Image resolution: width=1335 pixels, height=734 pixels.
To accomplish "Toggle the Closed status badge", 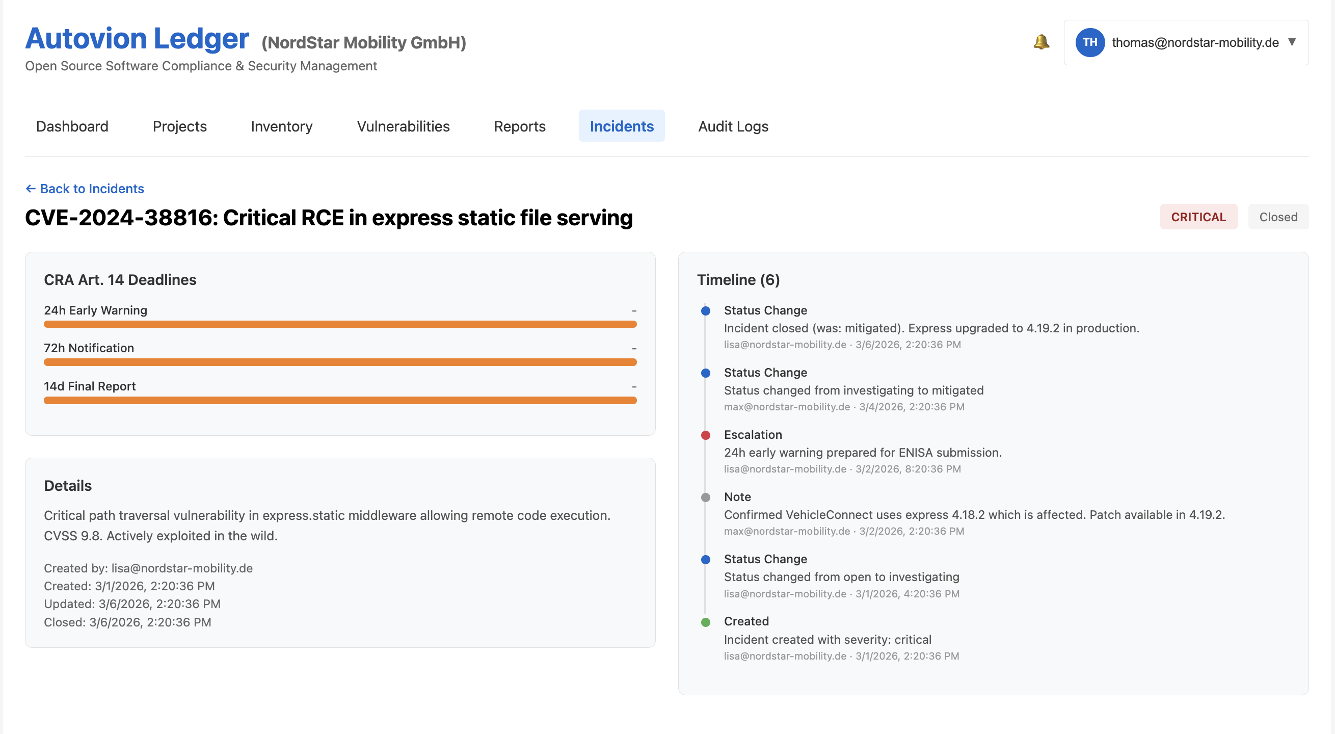I will click(1277, 217).
